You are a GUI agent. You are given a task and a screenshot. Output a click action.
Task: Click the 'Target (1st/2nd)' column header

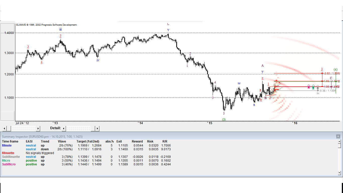(x=88, y=141)
